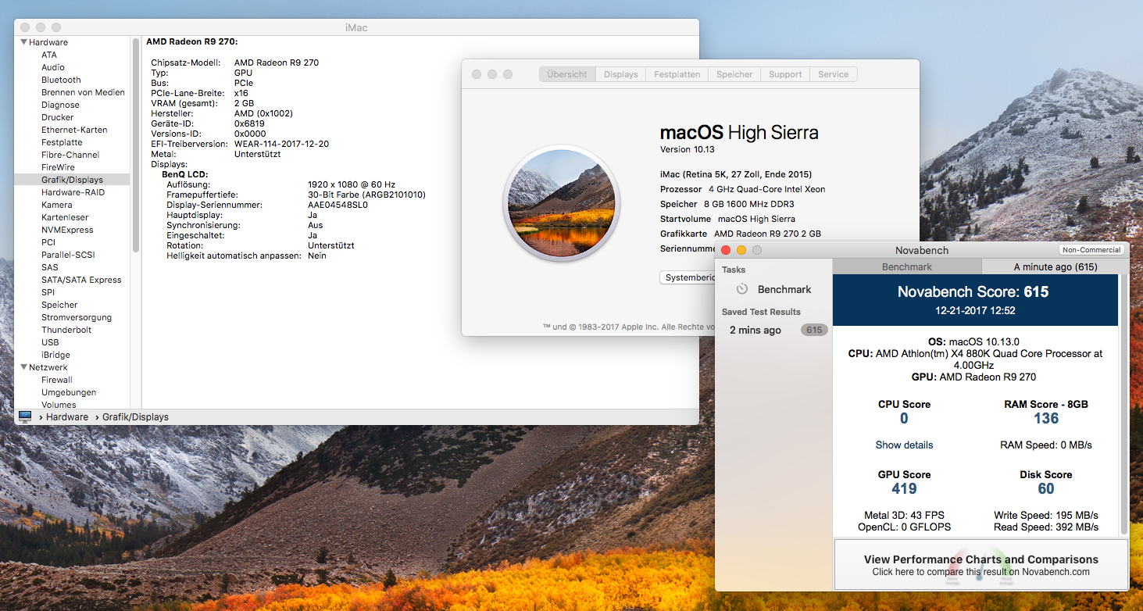This screenshot has height=611, width=1143.
Task: Select Hardware-RAID in the sidebar
Action: point(73,192)
